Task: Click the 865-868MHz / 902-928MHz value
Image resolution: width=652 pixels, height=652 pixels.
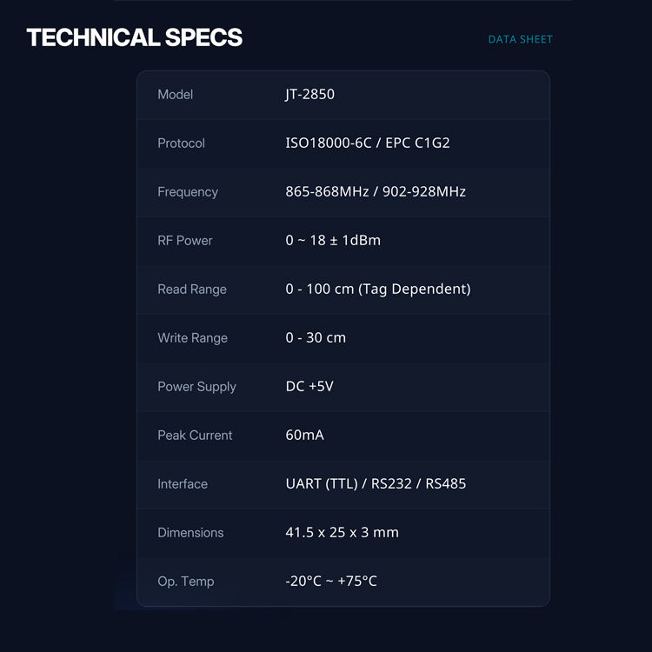Action: (376, 191)
